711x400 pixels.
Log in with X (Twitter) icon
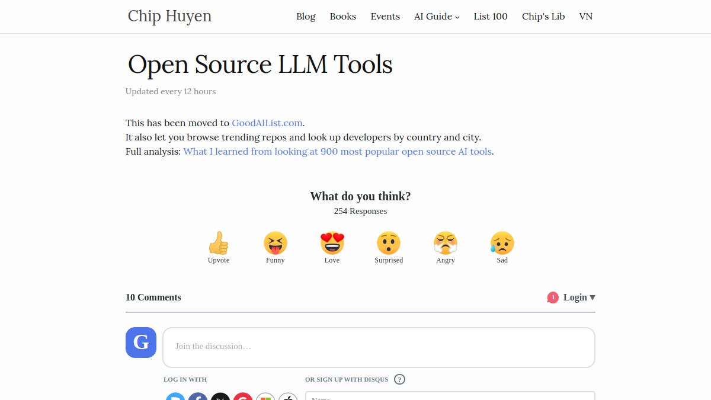coord(220,396)
